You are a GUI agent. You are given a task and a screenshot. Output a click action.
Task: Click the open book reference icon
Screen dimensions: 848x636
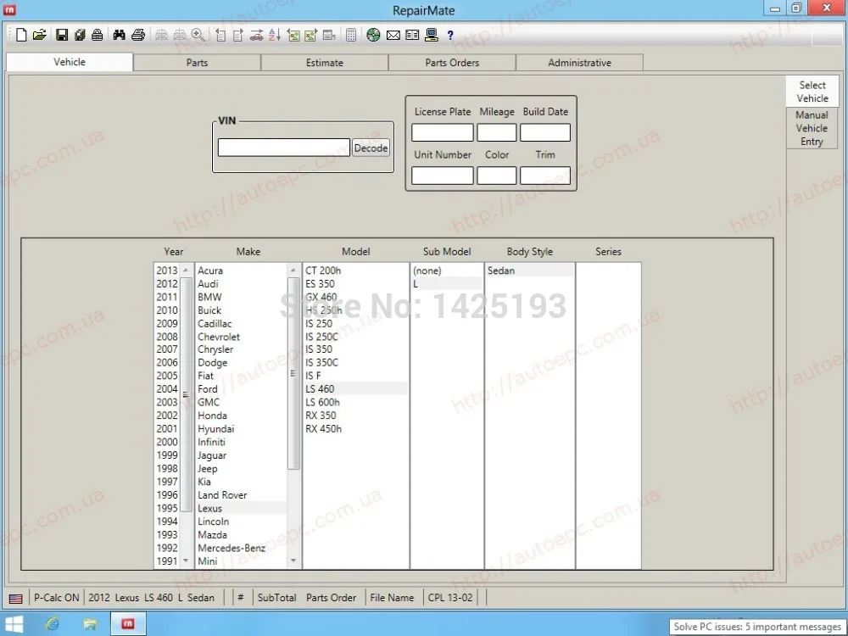click(412, 35)
